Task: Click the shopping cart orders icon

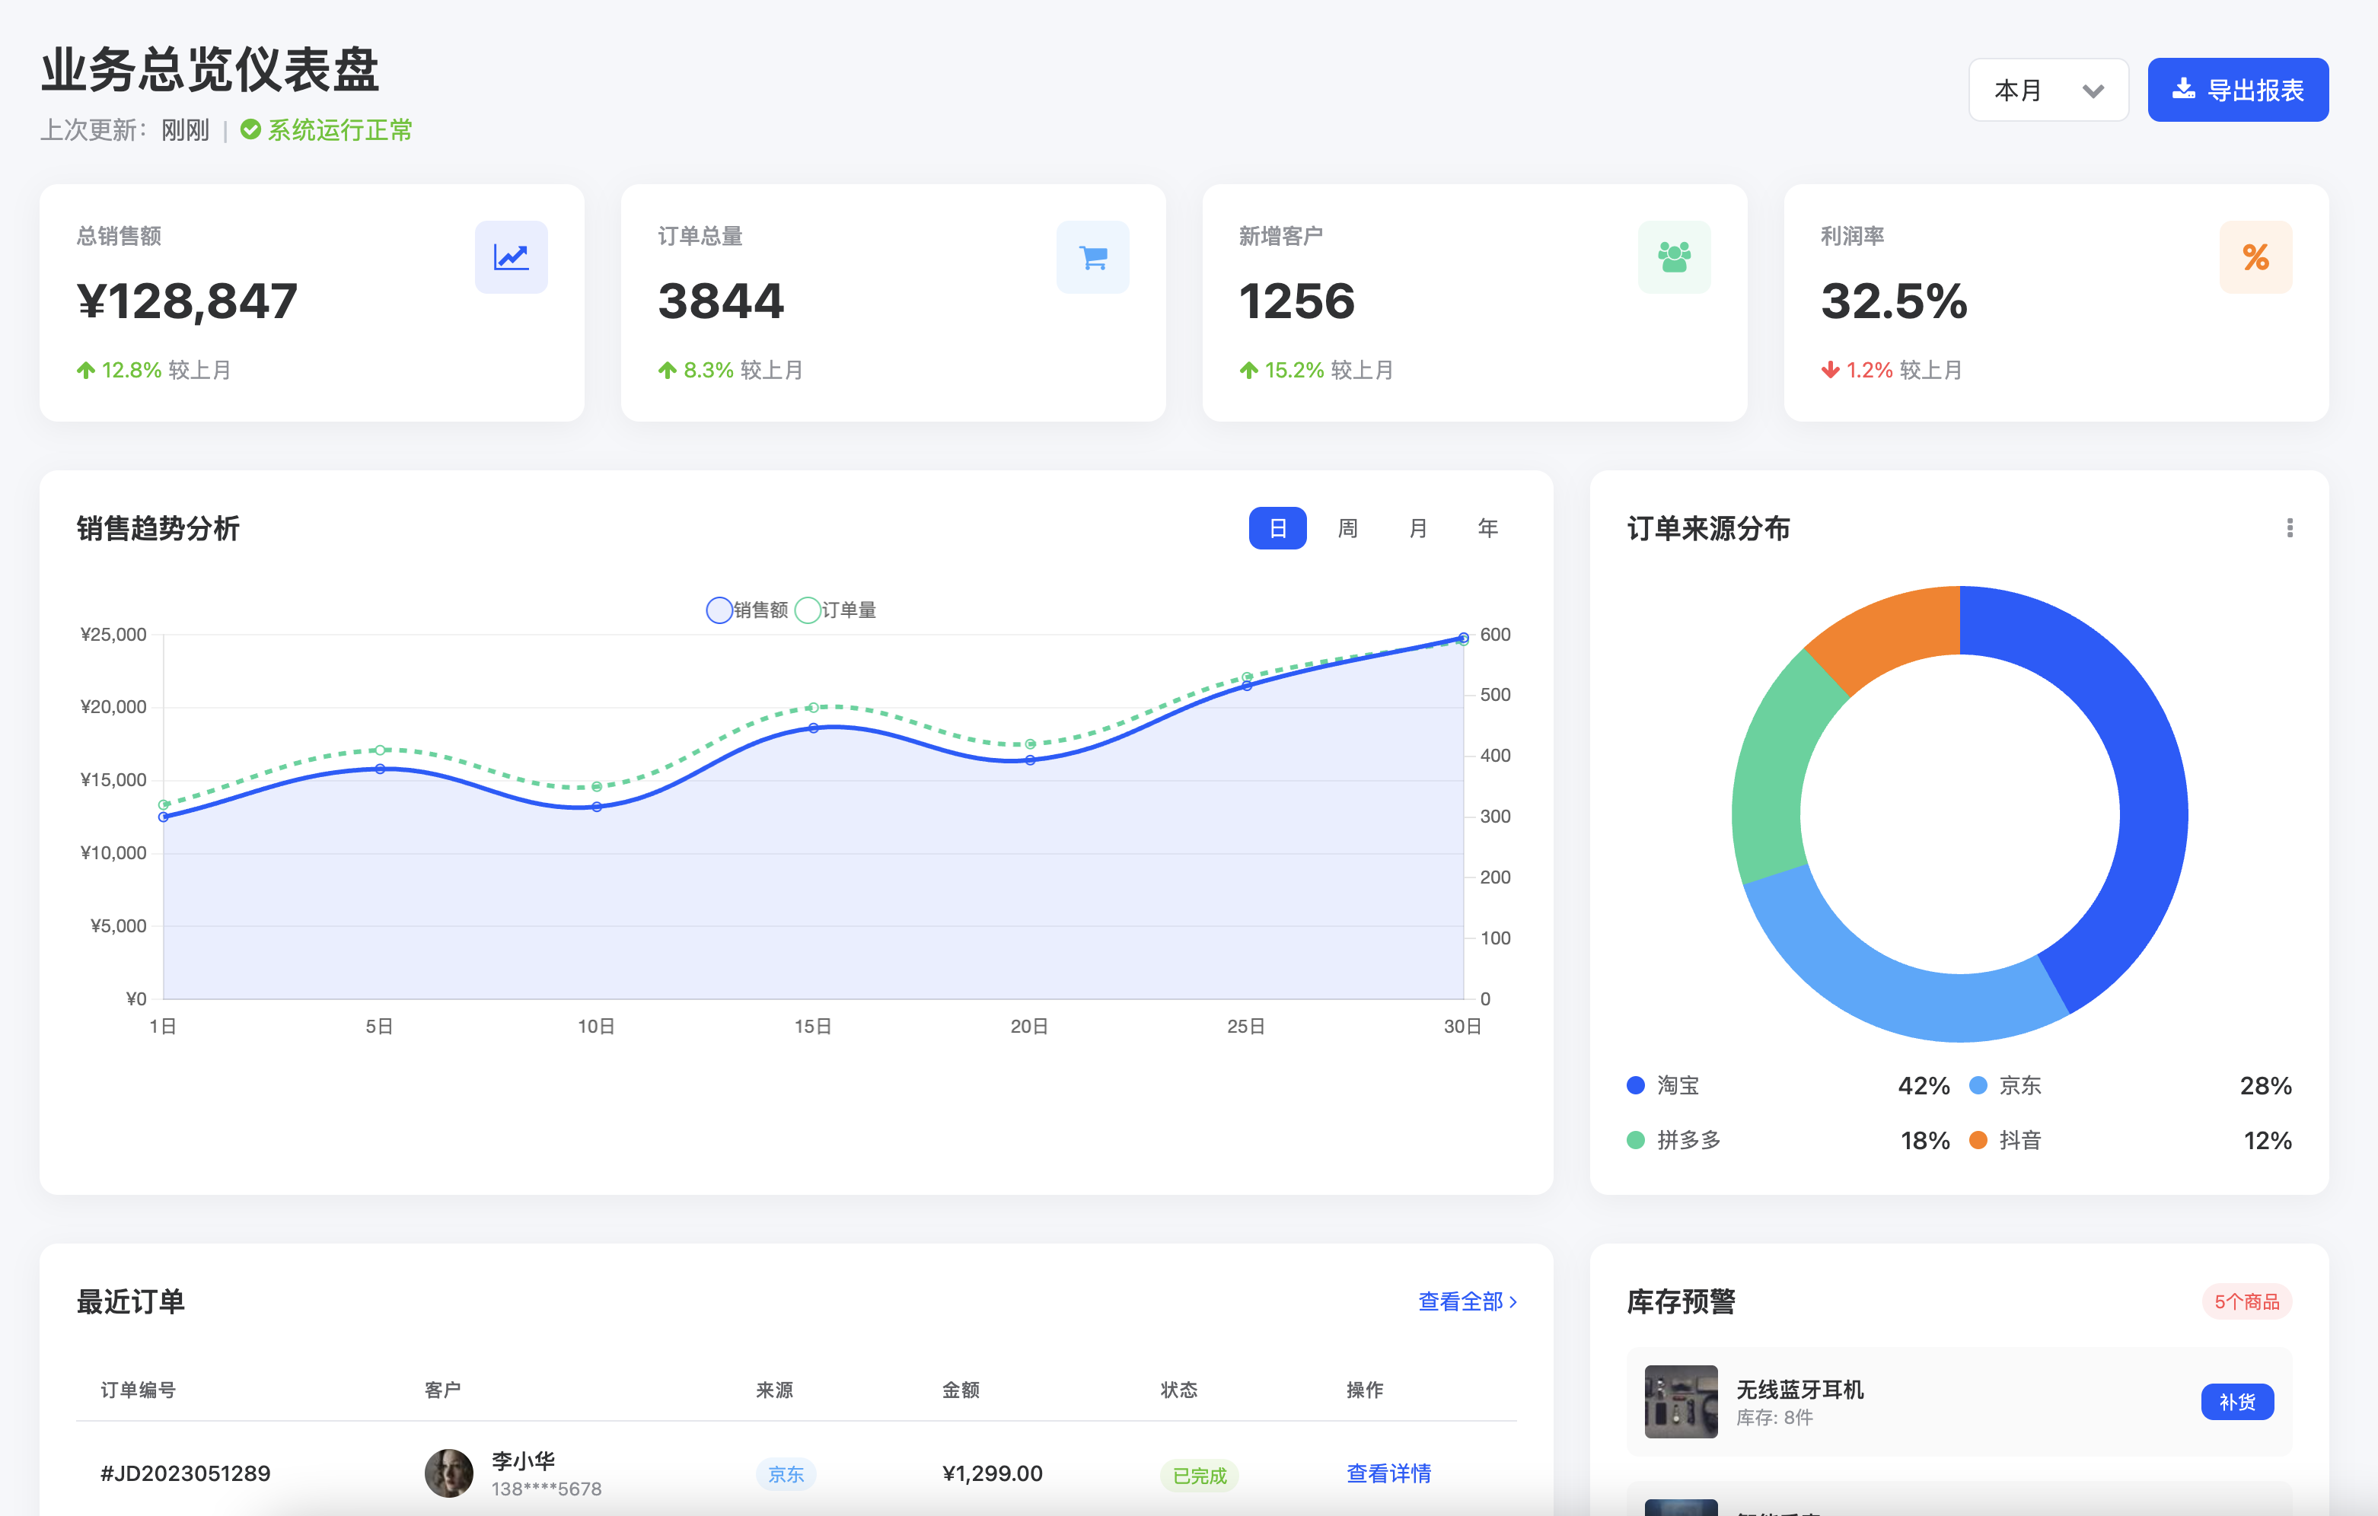Action: [1092, 256]
